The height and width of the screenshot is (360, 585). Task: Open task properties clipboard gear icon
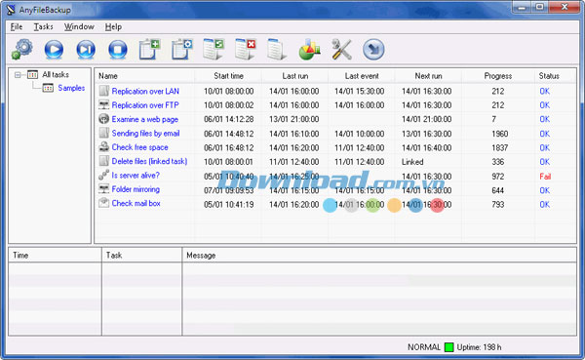point(181,50)
